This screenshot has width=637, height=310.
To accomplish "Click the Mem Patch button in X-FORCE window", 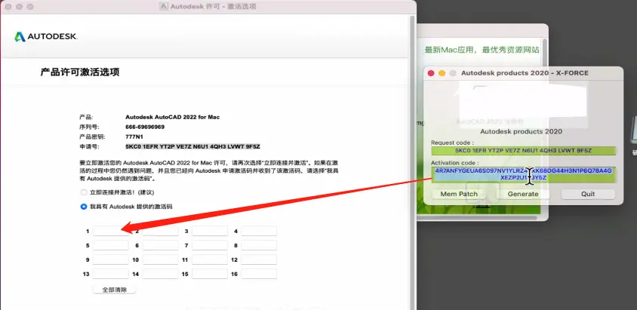I will pyautogui.click(x=459, y=194).
